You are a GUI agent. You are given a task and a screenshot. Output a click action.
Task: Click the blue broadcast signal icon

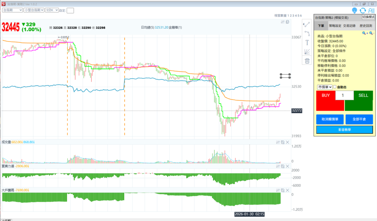tap(354, 11)
